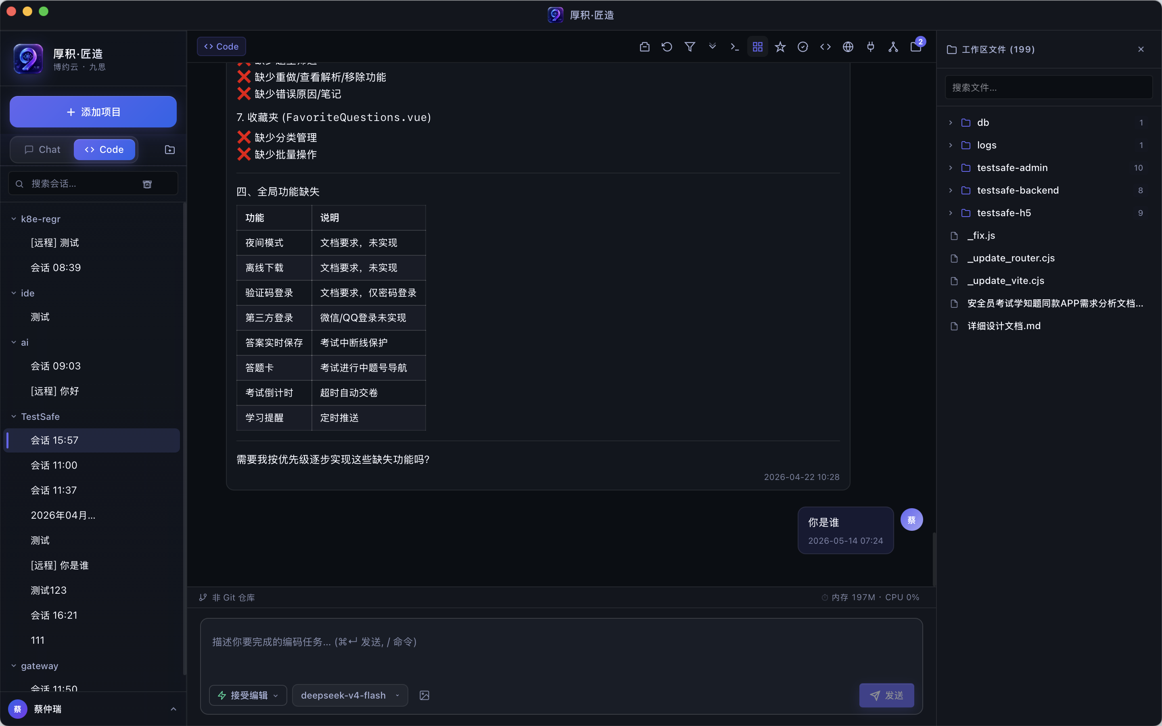Select the 会话 16:21 conversation
This screenshot has height=726, width=1162.
point(92,615)
